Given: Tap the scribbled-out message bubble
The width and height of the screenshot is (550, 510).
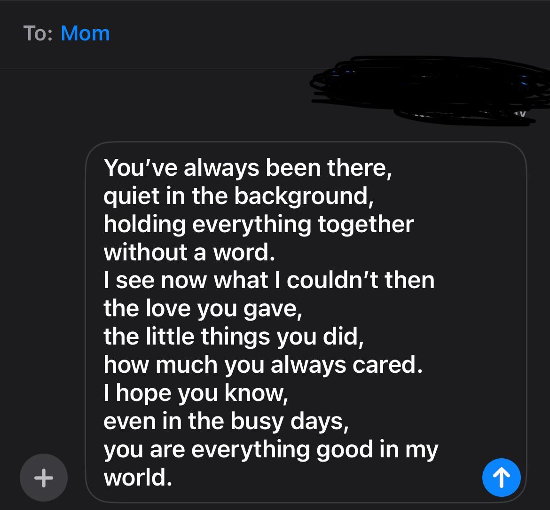Looking at the screenshot, I should pos(423,90).
